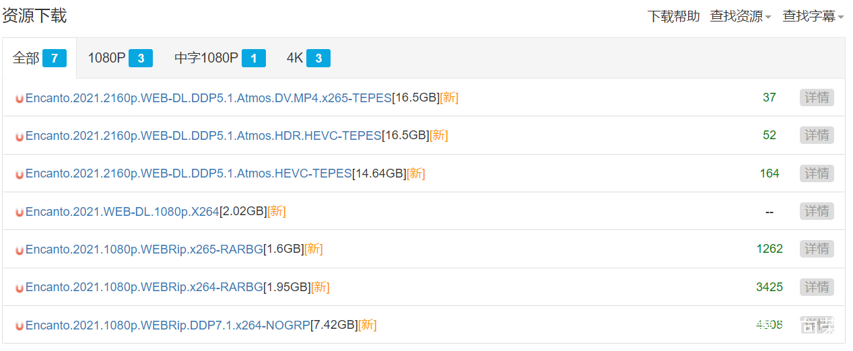Screen dimensions: 853x351
Task: Open the Encanto 1080p WEBRip x264-RARBG link
Action: click(x=144, y=287)
